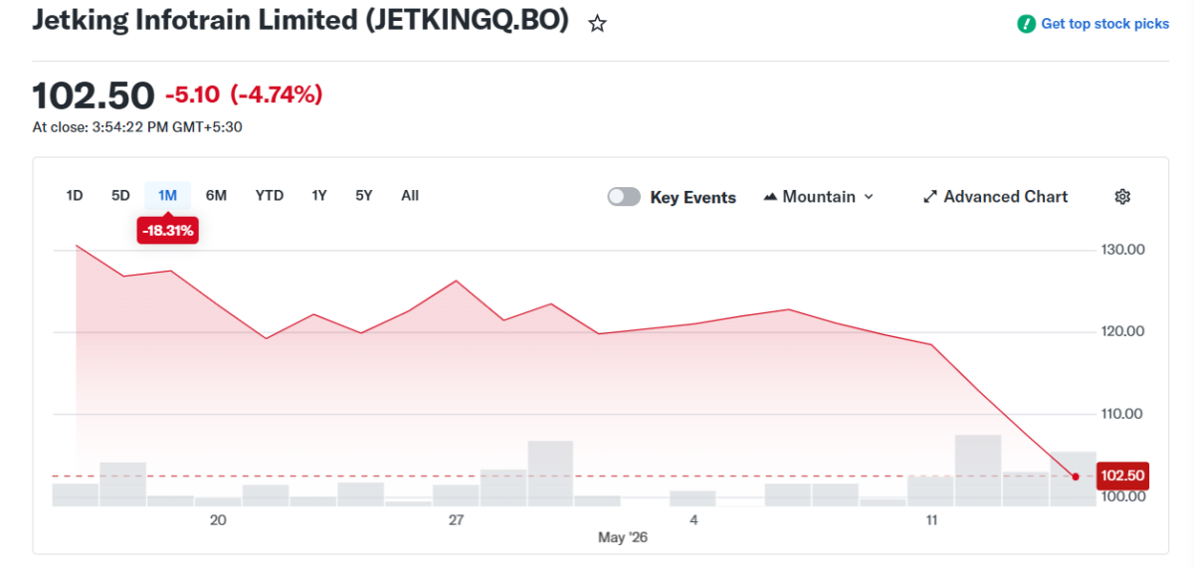Show the All time range
The image size is (1194, 567).
[x=409, y=195]
